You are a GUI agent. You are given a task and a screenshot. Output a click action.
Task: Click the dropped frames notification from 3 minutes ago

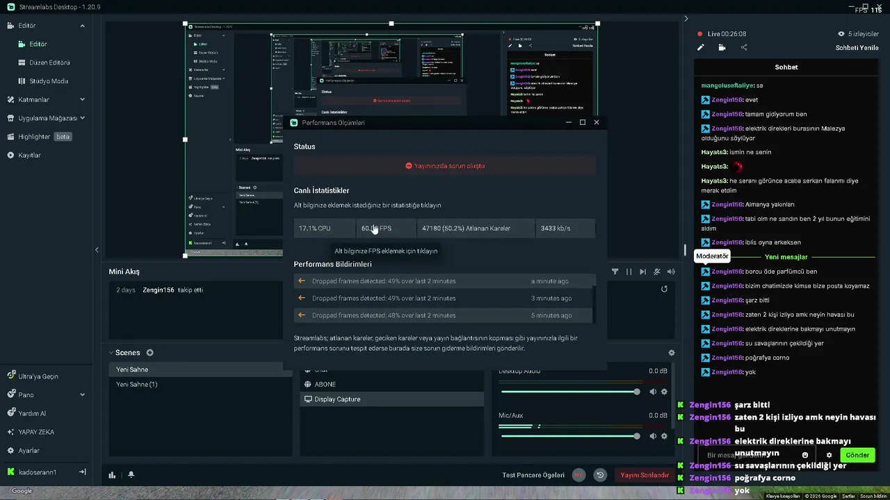click(443, 298)
